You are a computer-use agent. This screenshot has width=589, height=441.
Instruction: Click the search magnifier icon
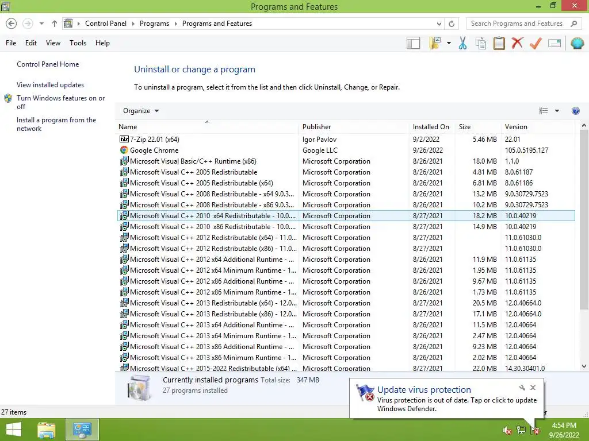point(573,24)
